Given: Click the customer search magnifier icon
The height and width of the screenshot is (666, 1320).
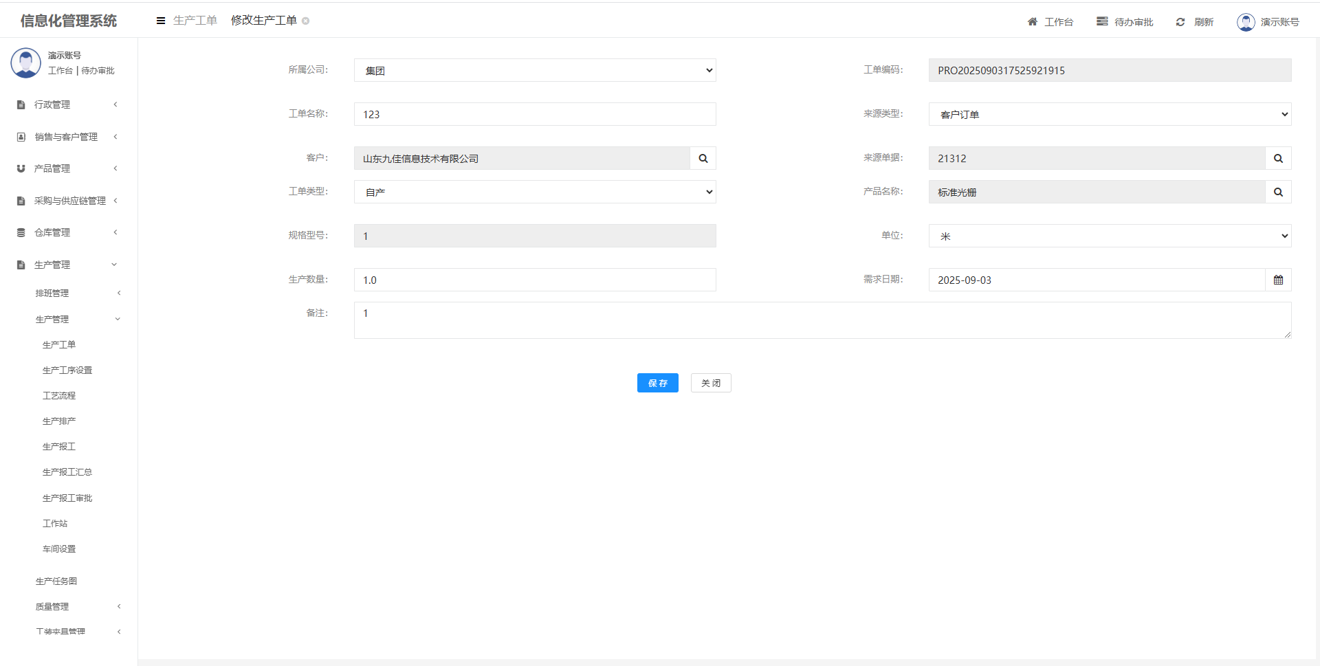Looking at the screenshot, I should pos(703,158).
